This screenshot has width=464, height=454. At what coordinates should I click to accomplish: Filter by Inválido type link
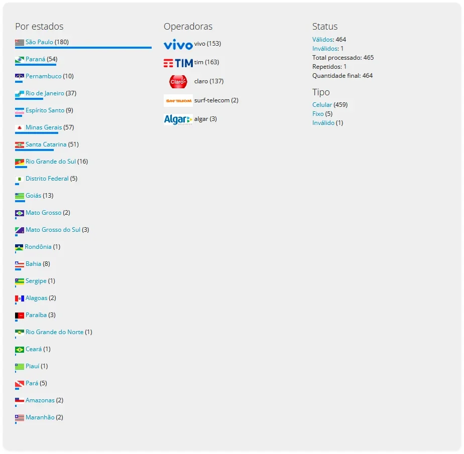click(x=323, y=123)
